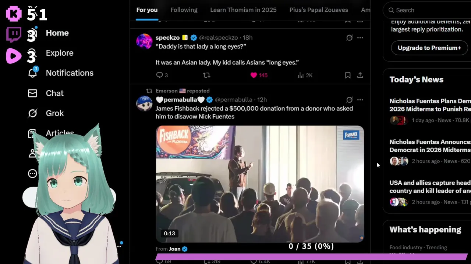Select the Pius's Papal Zouaves tab
The height and width of the screenshot is (264, 471).
click(319, 10)
